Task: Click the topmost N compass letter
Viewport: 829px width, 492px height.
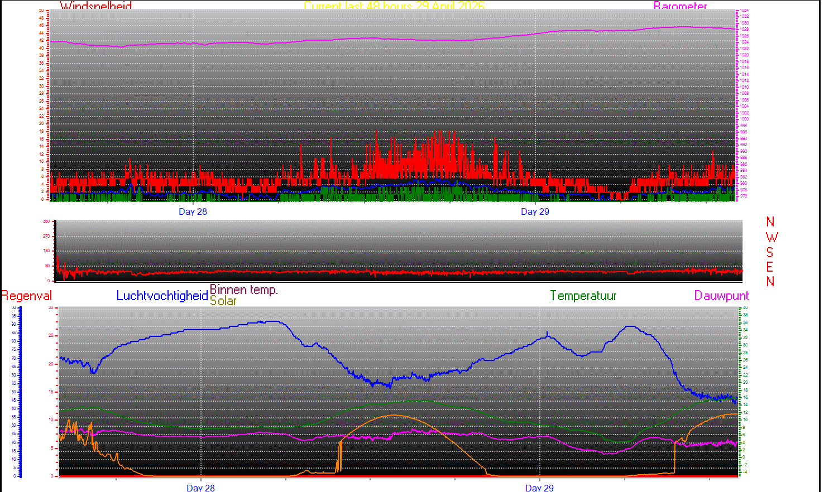Action: [770, 222]
